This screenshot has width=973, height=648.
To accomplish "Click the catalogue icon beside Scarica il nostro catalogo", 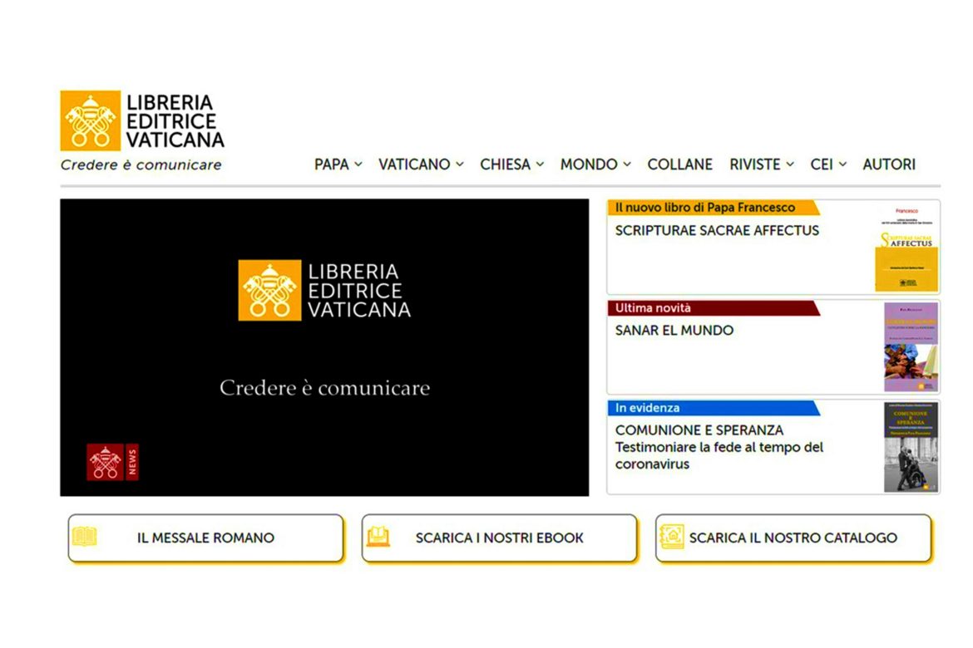I will [x=671, y=537].
